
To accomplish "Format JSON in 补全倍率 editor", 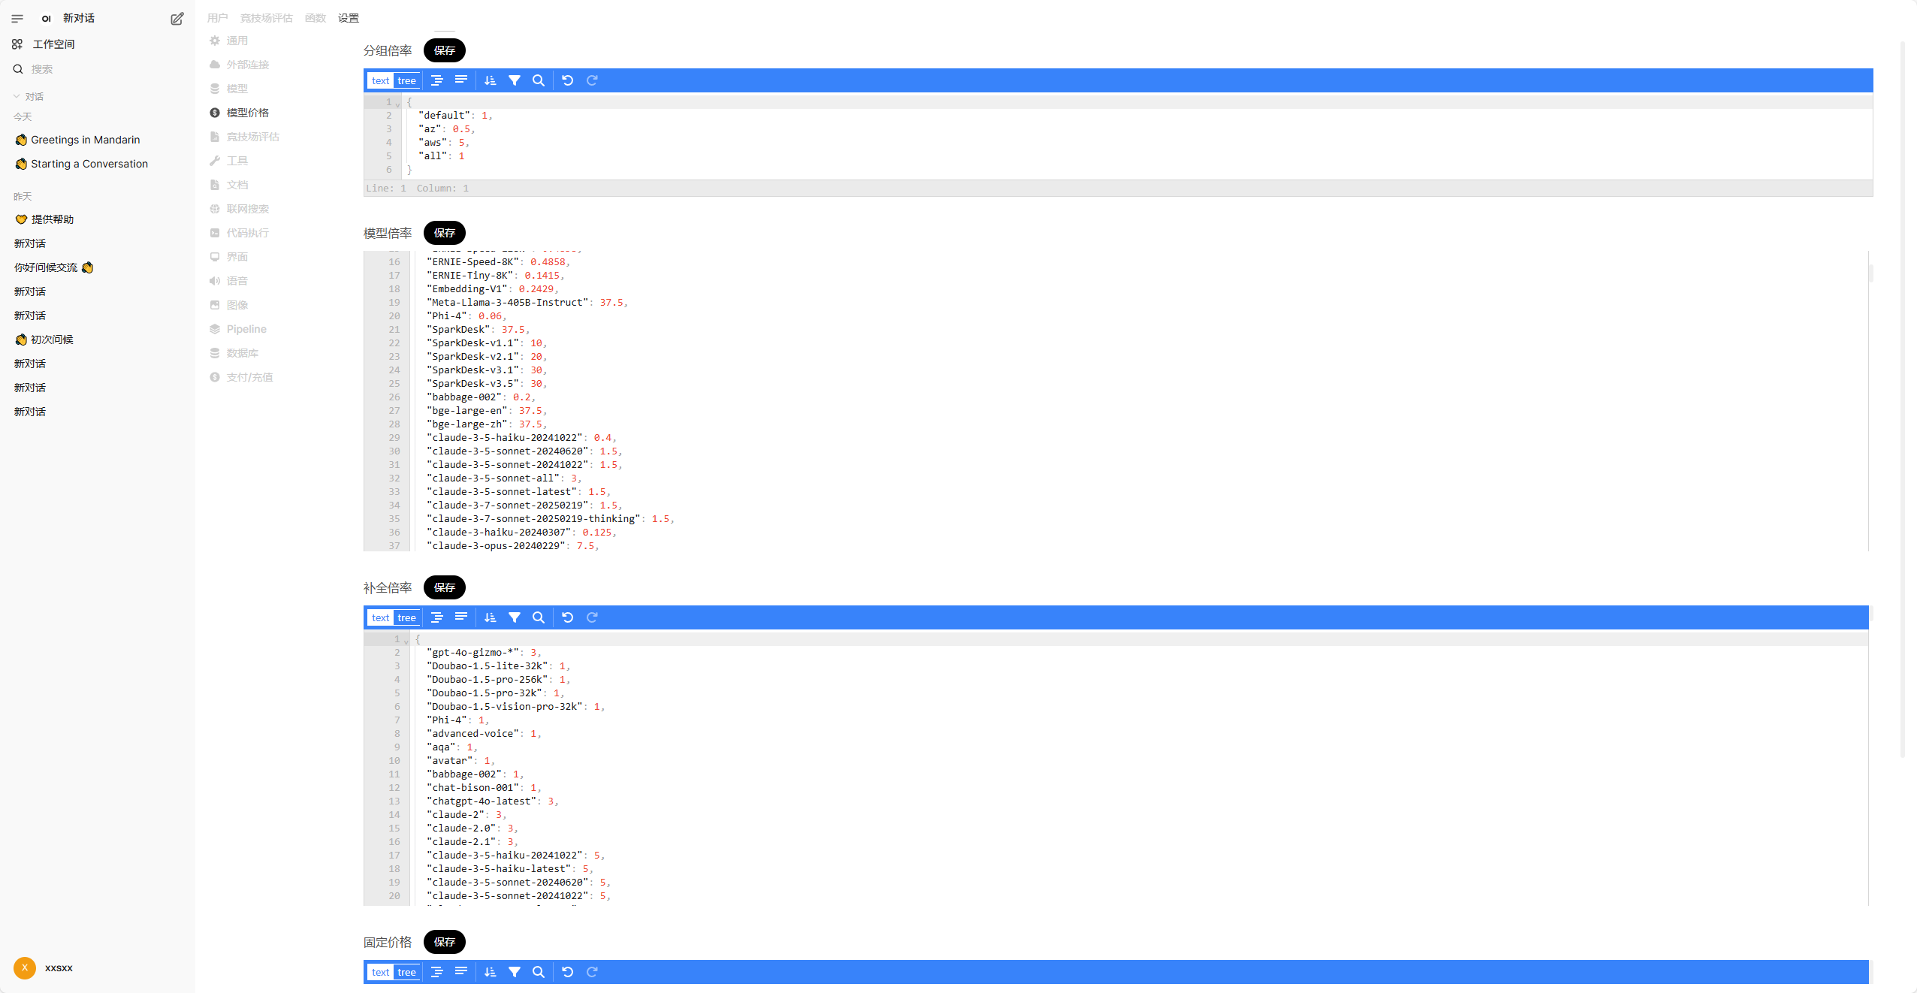I will click(437, 617).
